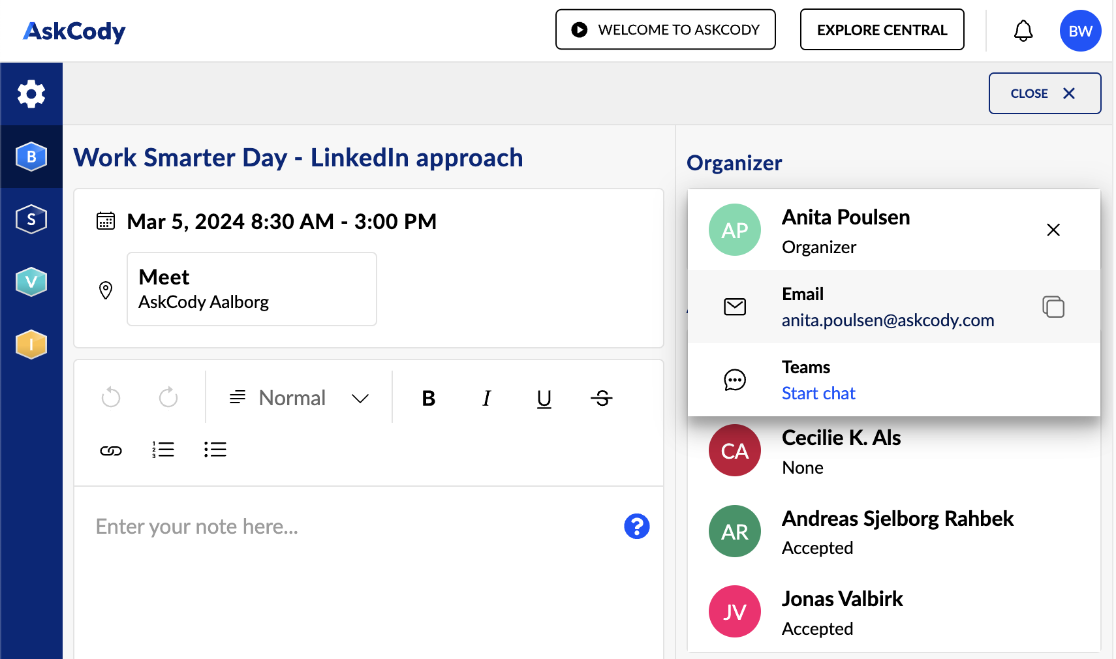Viewport: 1116px width, 659px height.
Task: Click the Explore Central button
Action: point(882,29)
